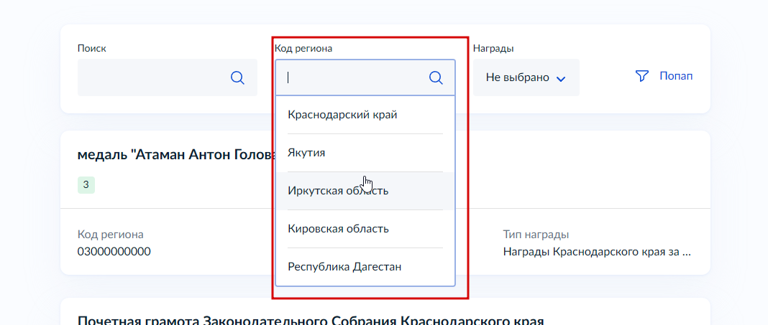
Task: Select Якутия from the region list
Action: [x=365, y=153]
